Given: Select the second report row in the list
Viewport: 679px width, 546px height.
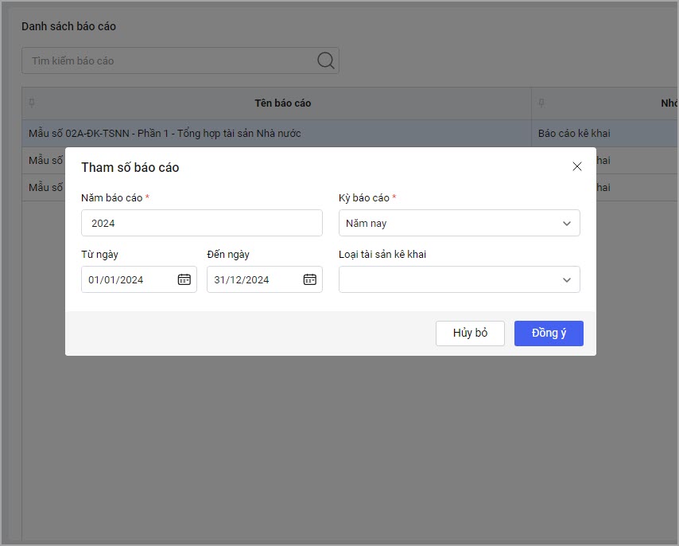Looking at the screenshot, I should point(44,161).
